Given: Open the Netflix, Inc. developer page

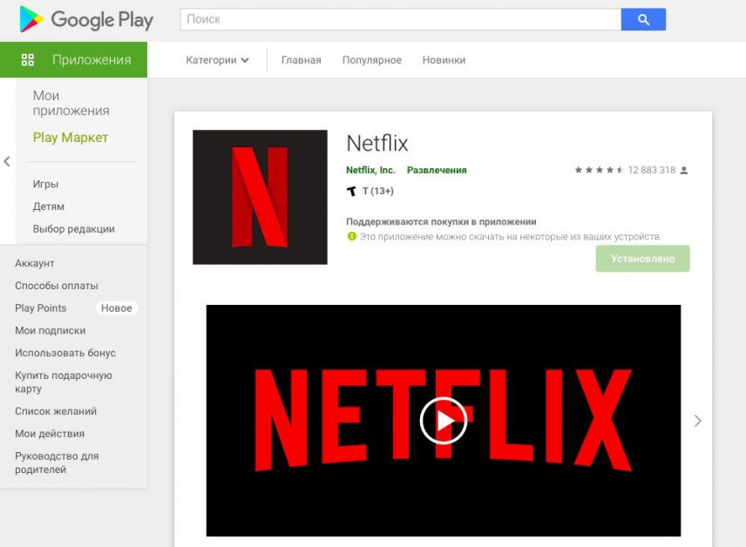Looking at the screenshot, I should [370, 170].
